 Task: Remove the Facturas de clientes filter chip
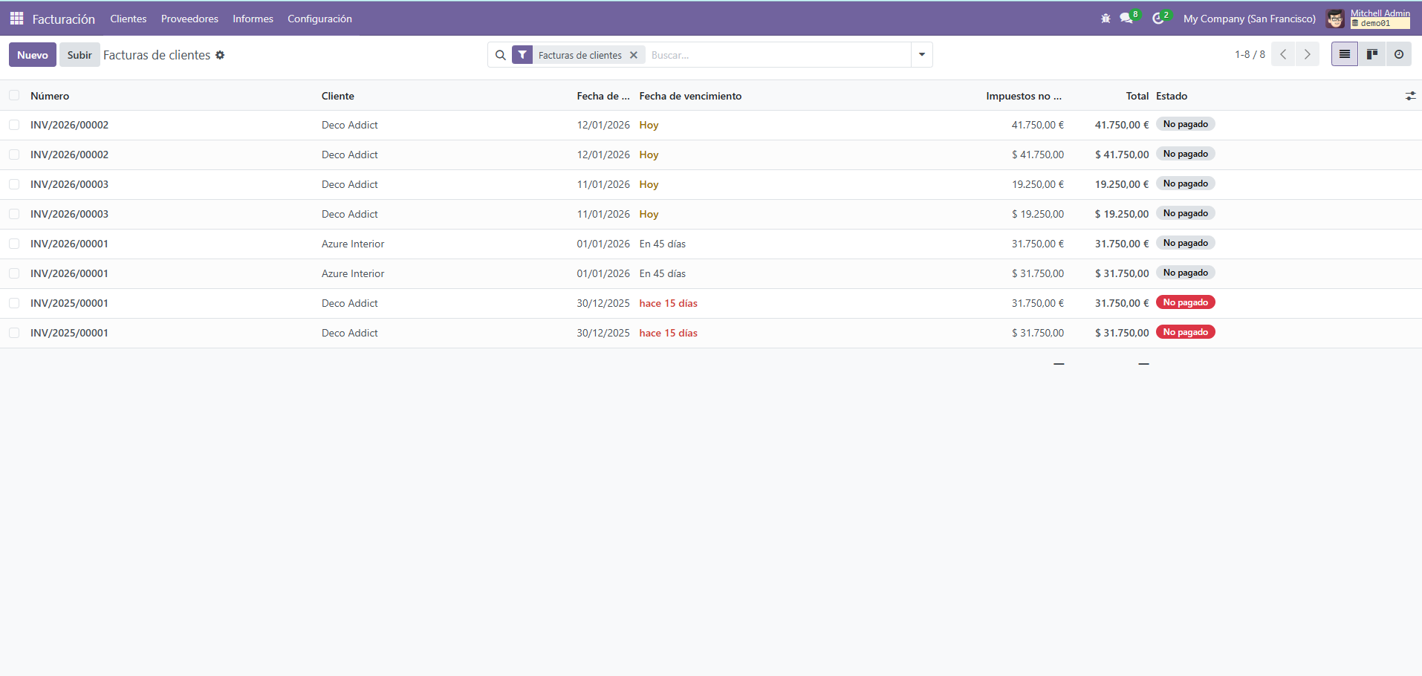click(x=634, y=54)
